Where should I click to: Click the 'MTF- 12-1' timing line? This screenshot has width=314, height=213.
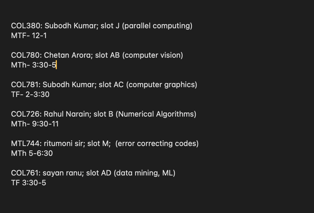tap(29, 36)
